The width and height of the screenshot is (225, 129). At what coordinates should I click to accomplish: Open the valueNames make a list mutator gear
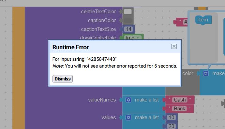[x=128, y=100]
